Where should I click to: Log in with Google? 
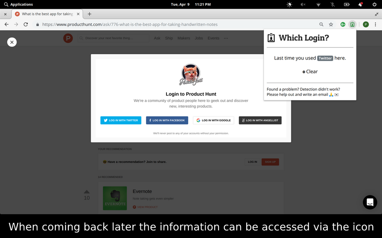click(213, 120)
